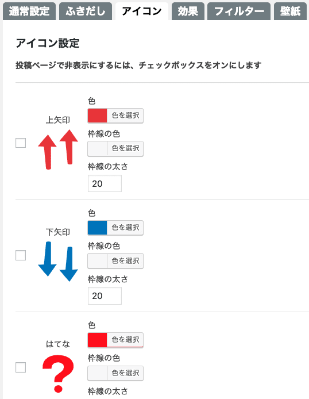
Task: Select 上矢印 border color 色を選択 button
Action: tap(125, 148)
